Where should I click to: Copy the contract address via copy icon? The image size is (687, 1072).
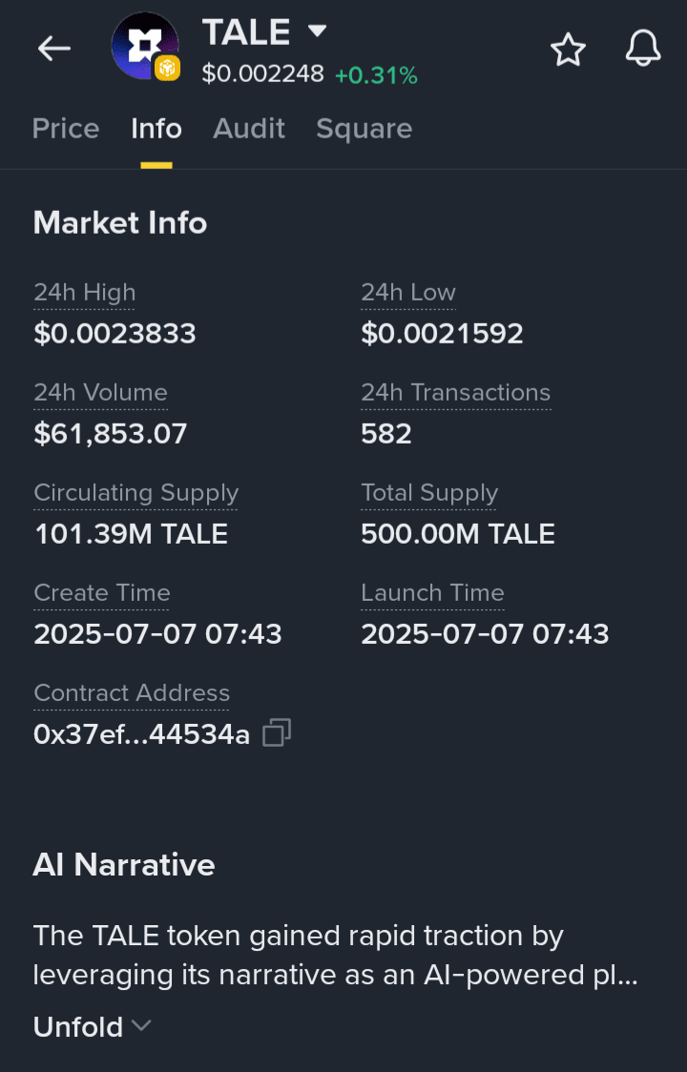(x=277, y=732)
